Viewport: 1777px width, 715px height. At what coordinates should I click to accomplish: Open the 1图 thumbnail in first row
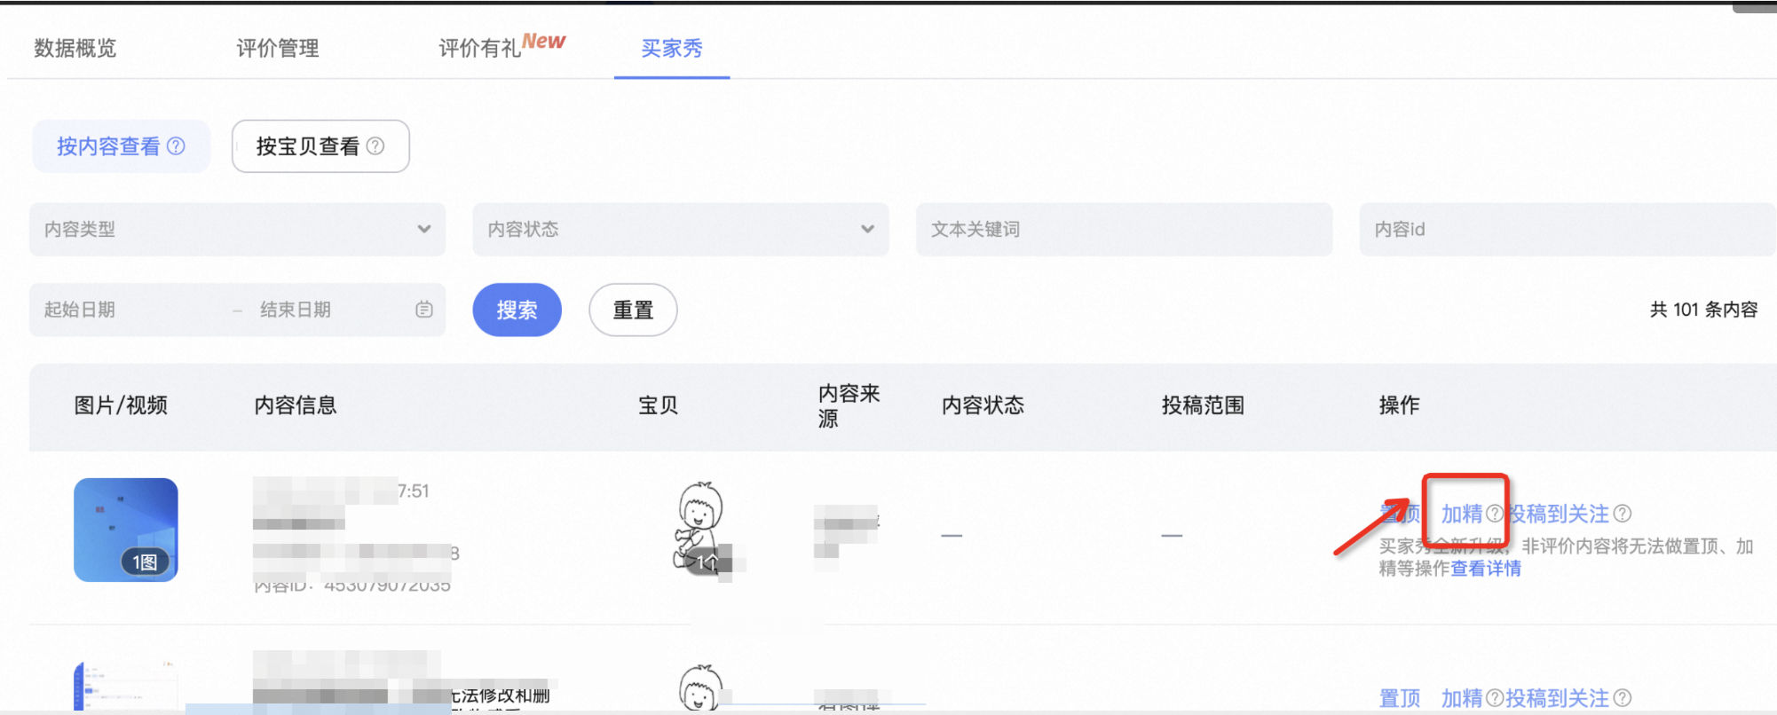click(x=126, y=530)
